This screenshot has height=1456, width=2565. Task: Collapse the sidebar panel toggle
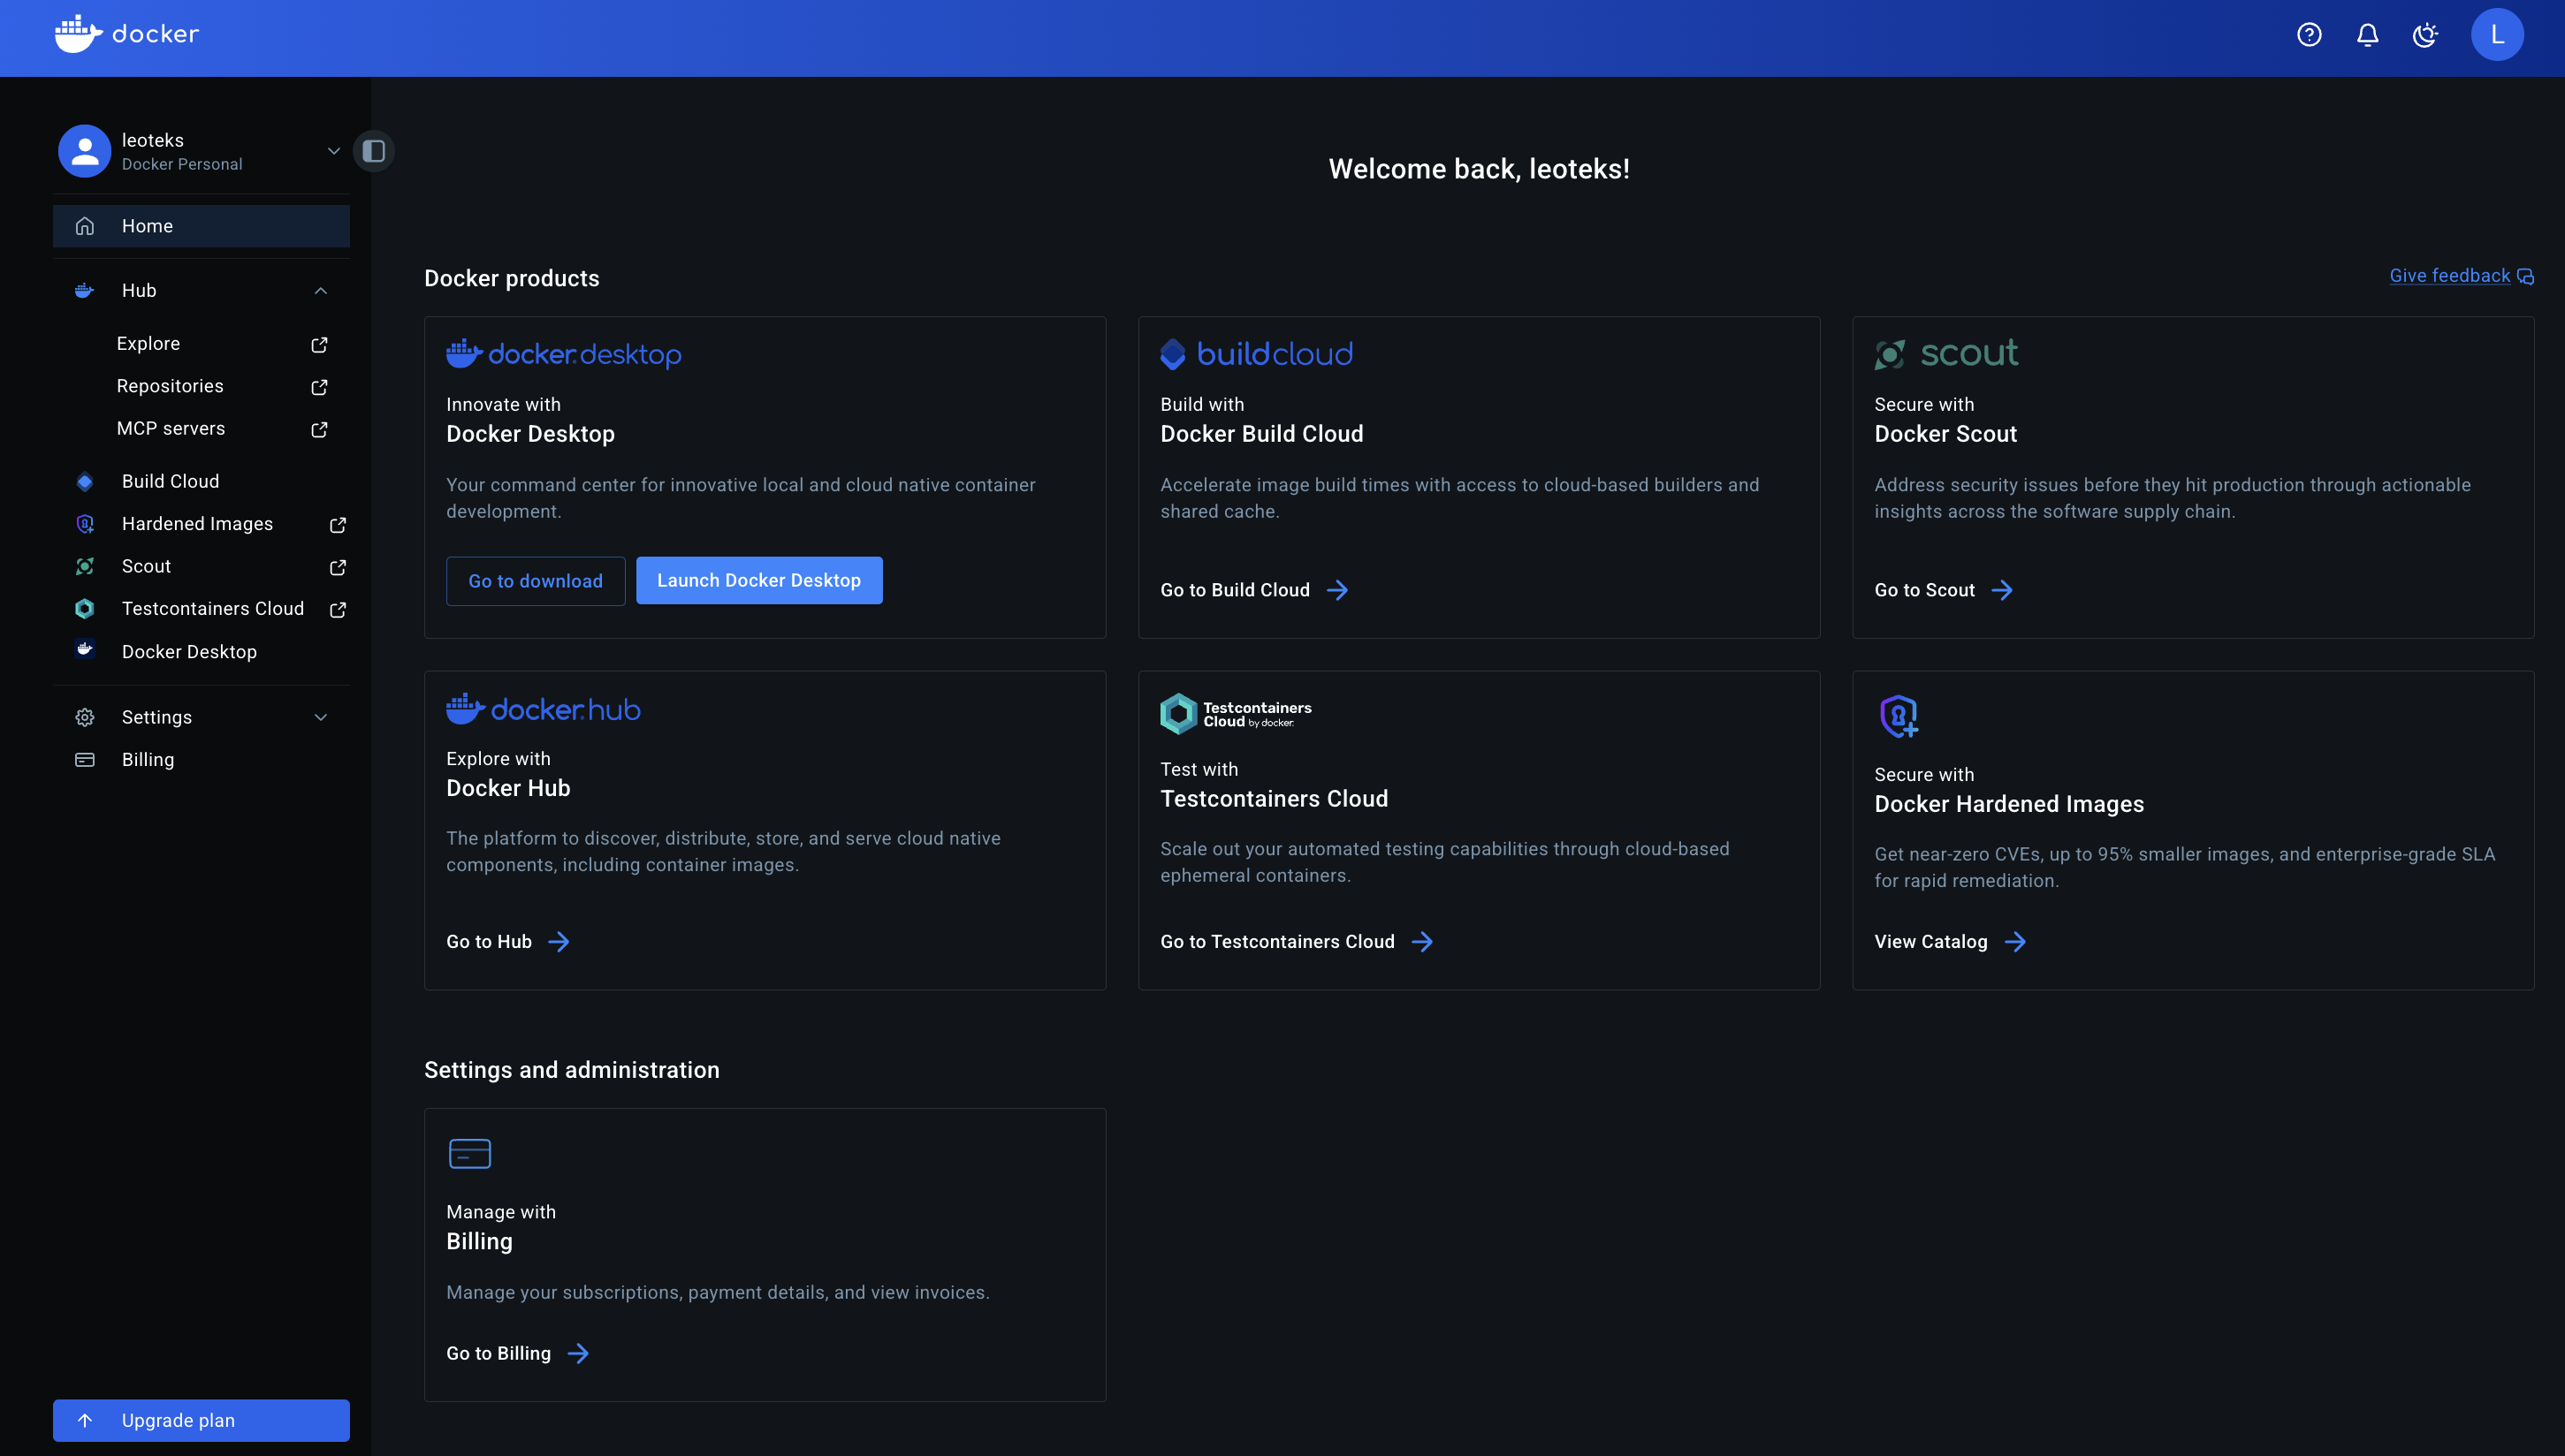coord(374,151)
